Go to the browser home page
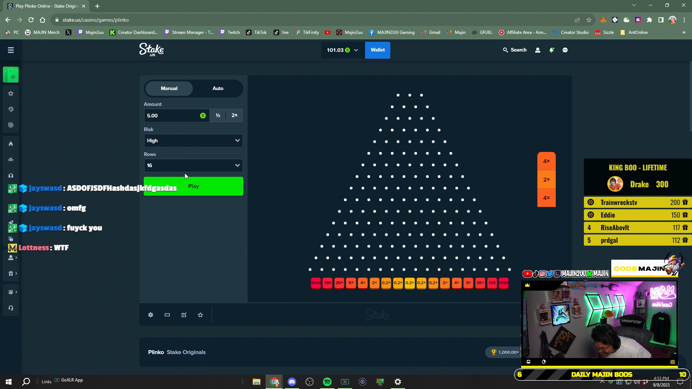 point(43,20)
